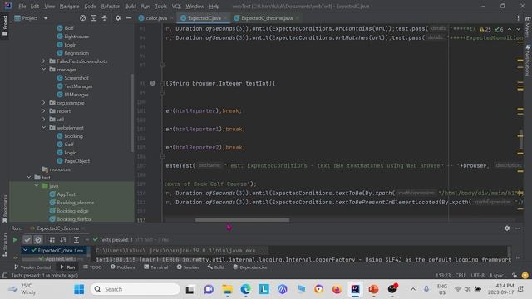Screen dimensions: 532x299
Task: Open Run panel gear settings
Action: [x=507, y=228]
